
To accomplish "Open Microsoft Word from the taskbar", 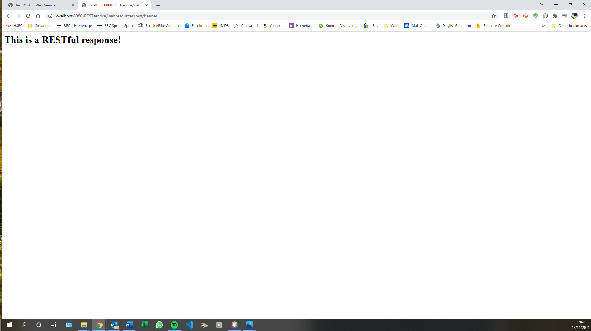I will pos(129,325).
